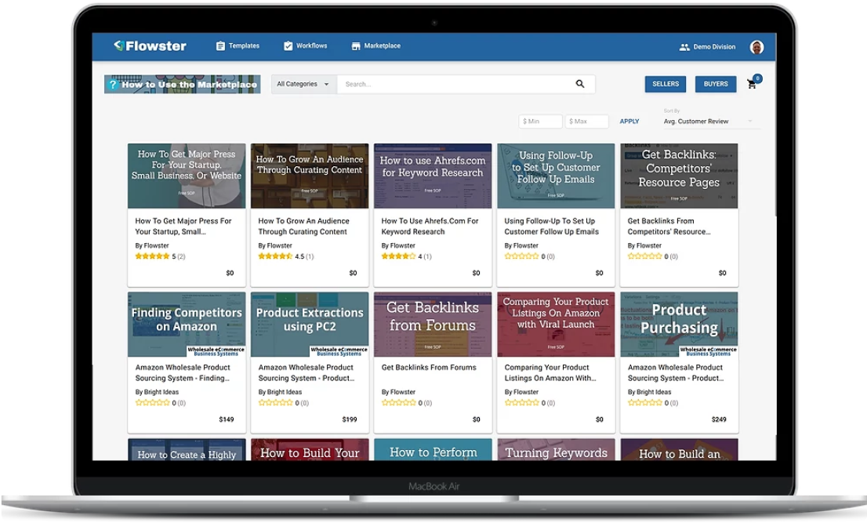Open the Get Backlinks from Forums thumbnail
This screenshot has width=867, height=523.
pos(433,325)
